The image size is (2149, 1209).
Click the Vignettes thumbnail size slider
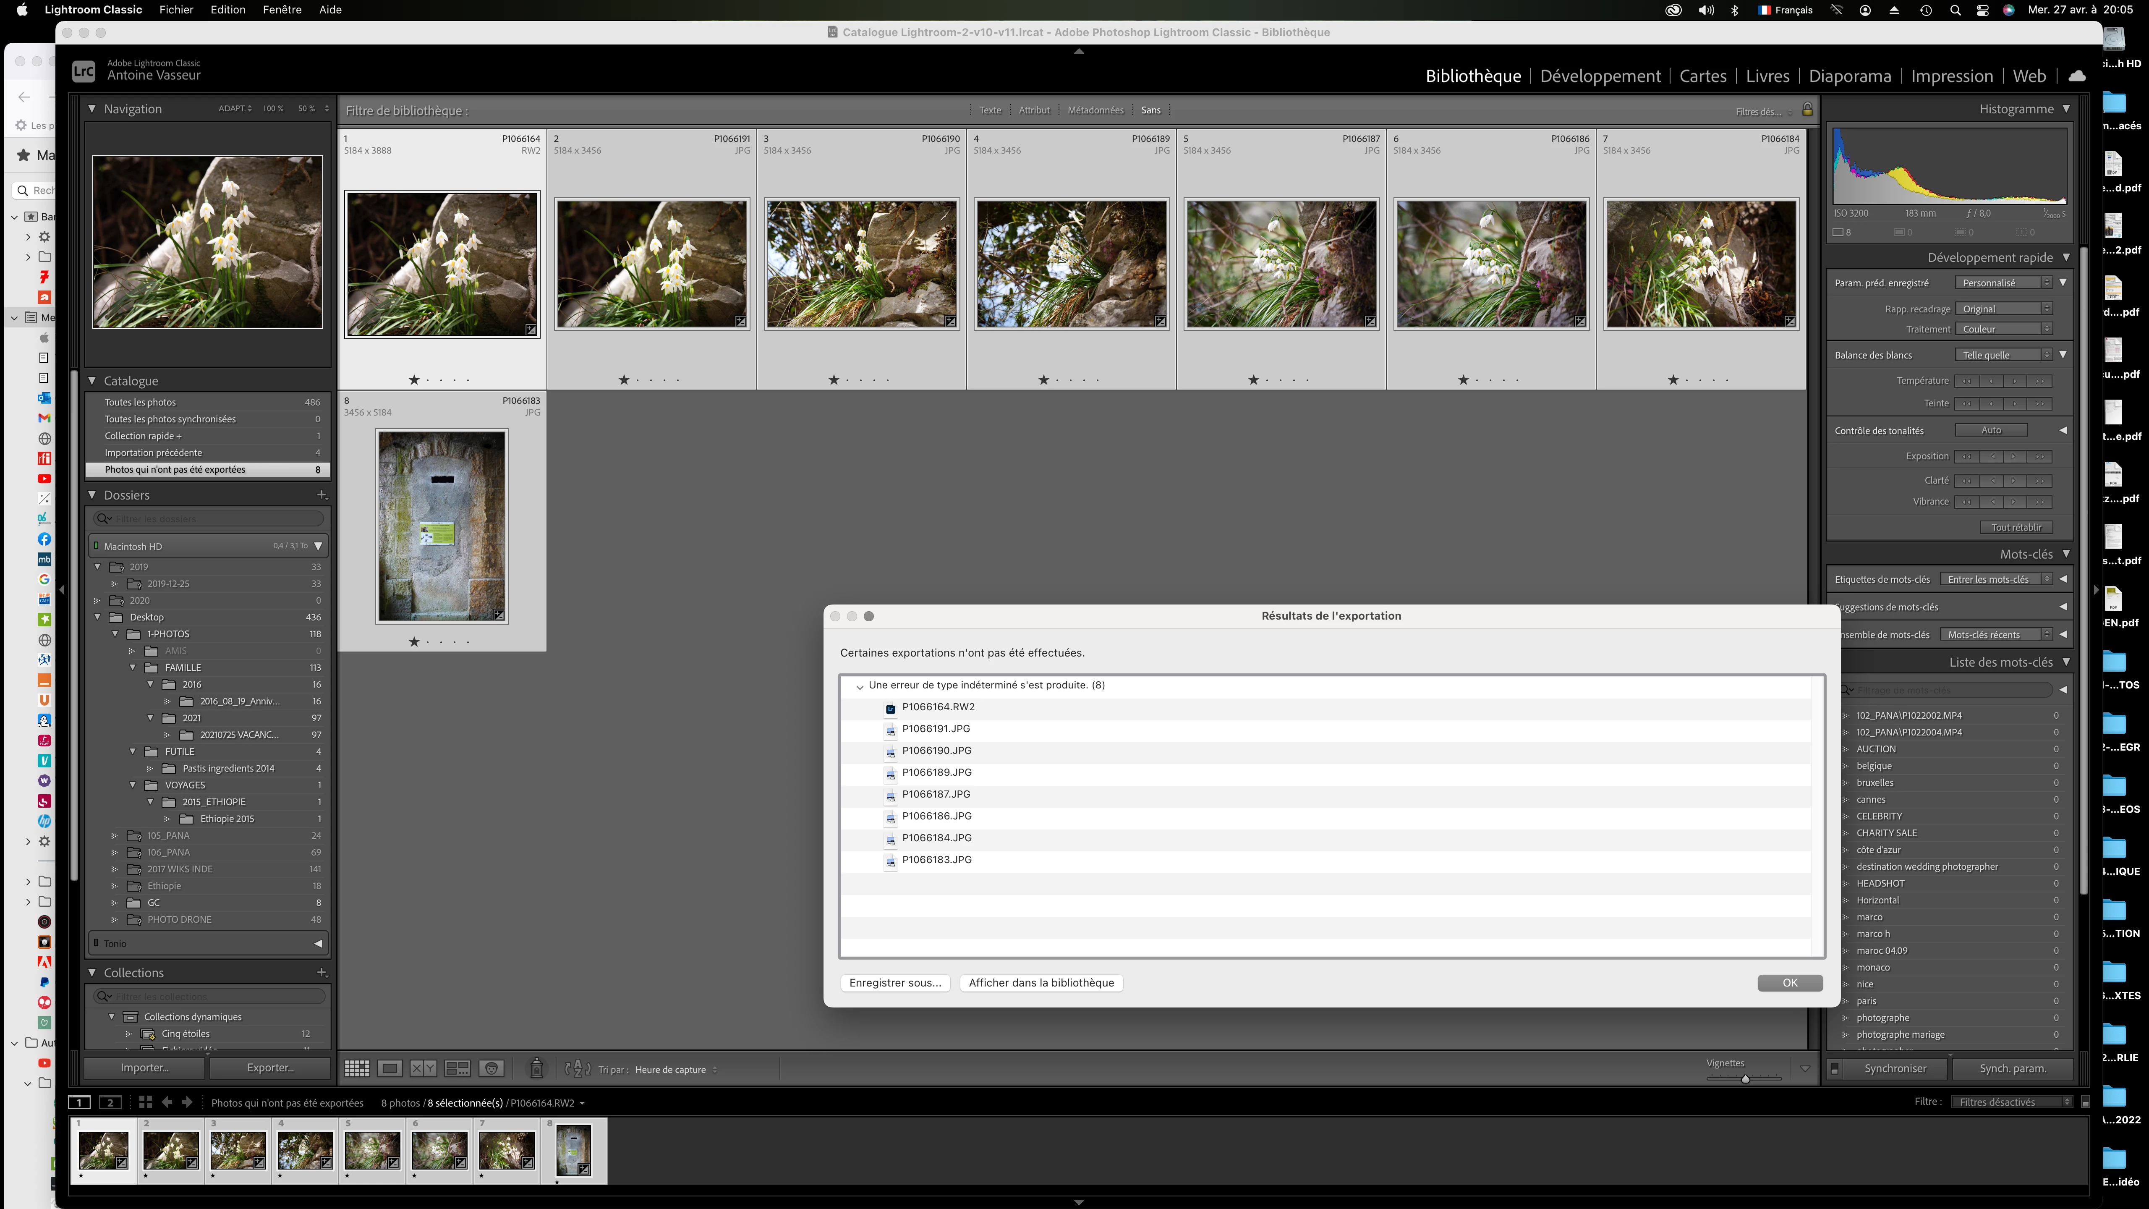click(x=1744, y=1079)
